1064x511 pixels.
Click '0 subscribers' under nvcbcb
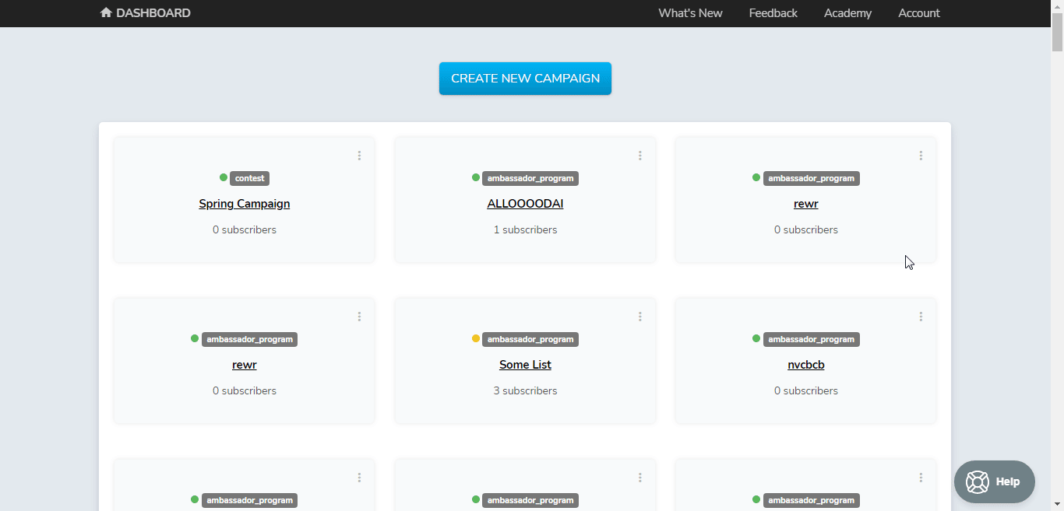(806, 391)
